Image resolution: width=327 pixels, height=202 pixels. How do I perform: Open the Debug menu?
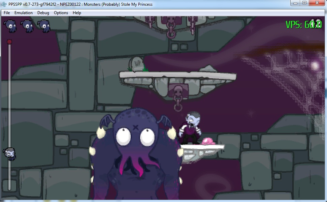43,13
